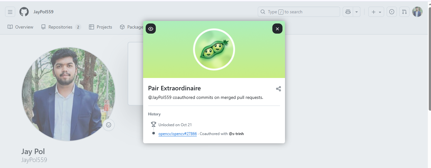Open the hamburger navigation menu
The width and height of the screenshot is (431, 168).
pyautogui.click(x=10, y=12)
